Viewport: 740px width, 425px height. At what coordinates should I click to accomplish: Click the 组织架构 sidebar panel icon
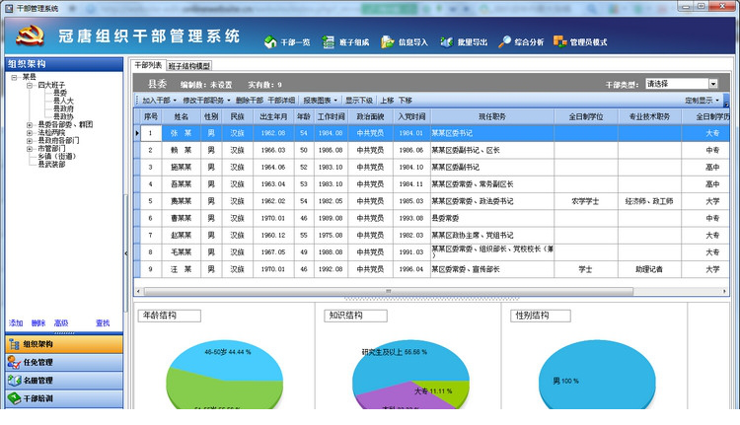14,344
